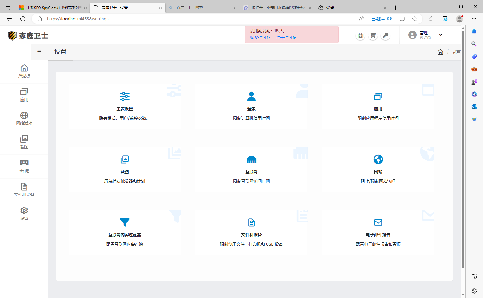Open 登录 card title
The width and height of the screenshot is (483, 298).
click(x=252, y=109)
